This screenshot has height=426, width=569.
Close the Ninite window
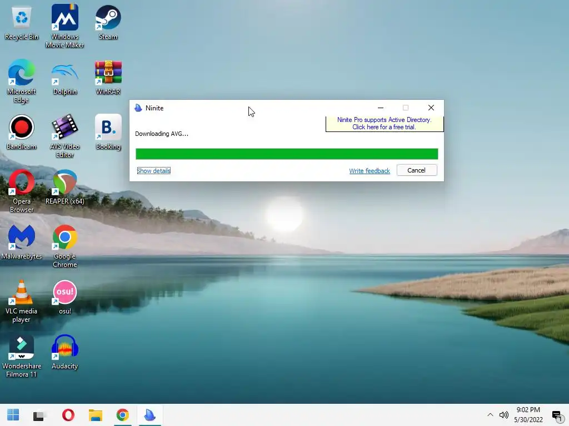point(431,108)
